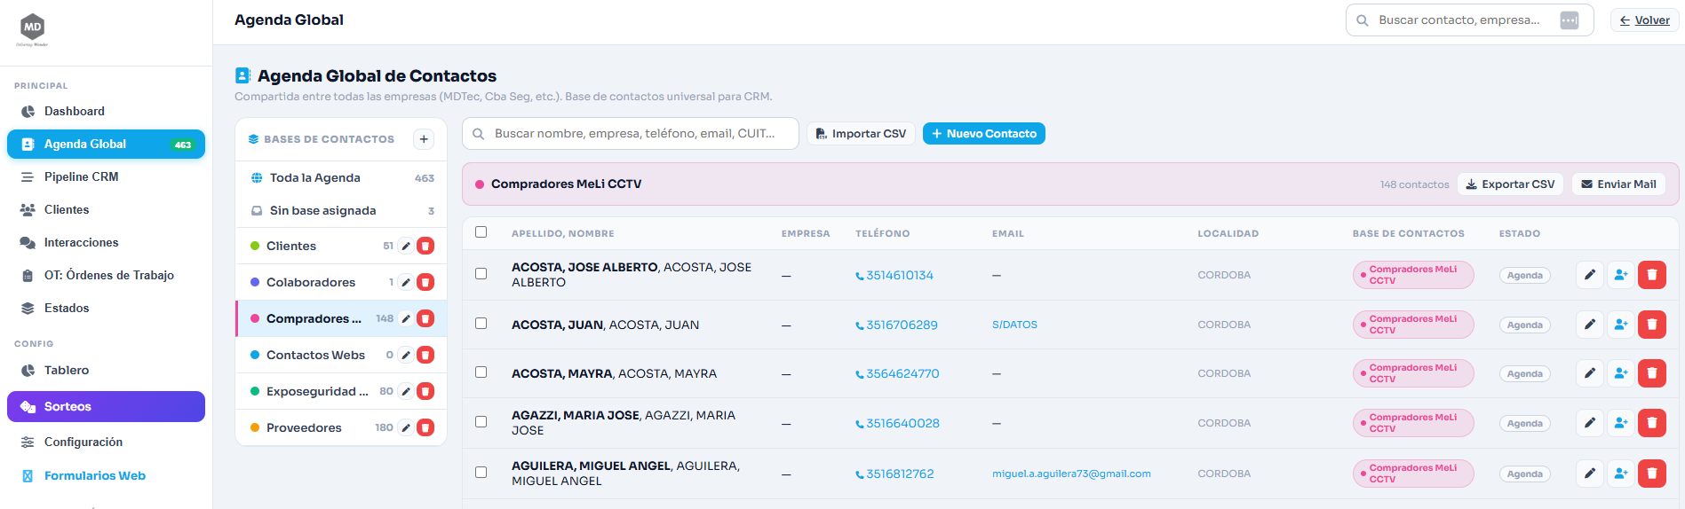The width and height of the screenshot is (1685, 509).
Task: Click Enviar Mail button
Action: [x=1618, y=184]
